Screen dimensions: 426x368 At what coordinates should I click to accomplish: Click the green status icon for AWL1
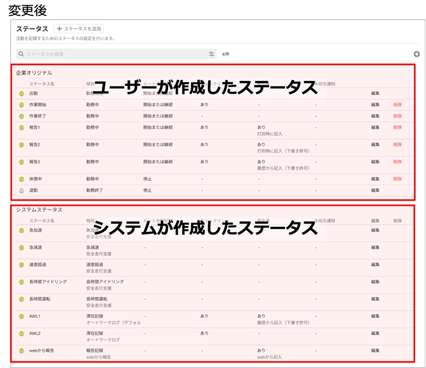coord(21,317)
